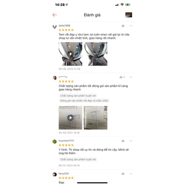The image size is (185, 185).
Task: Open the product thumbnail in the header
Action: [129, 15]
